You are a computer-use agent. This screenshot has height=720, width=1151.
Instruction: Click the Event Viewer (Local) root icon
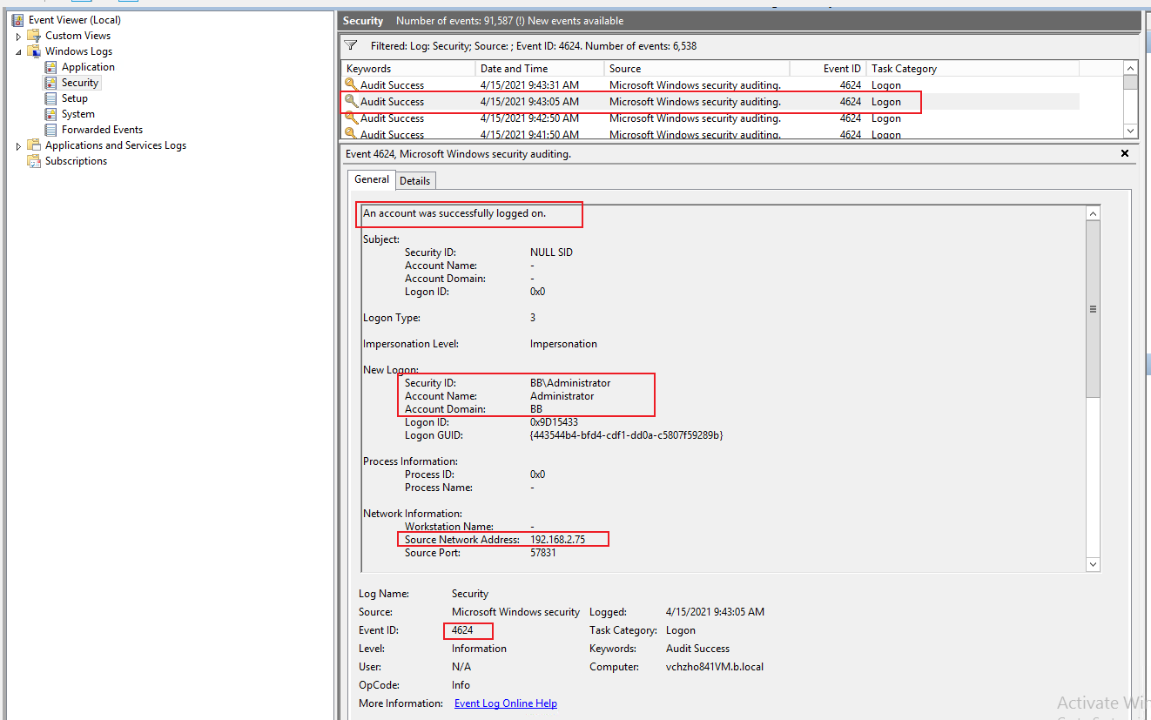(17, 20)
